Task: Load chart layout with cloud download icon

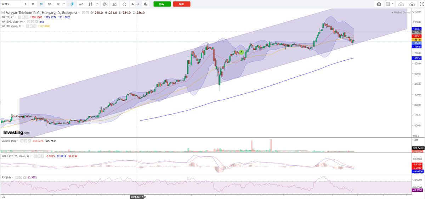Action: coord(401,4)
